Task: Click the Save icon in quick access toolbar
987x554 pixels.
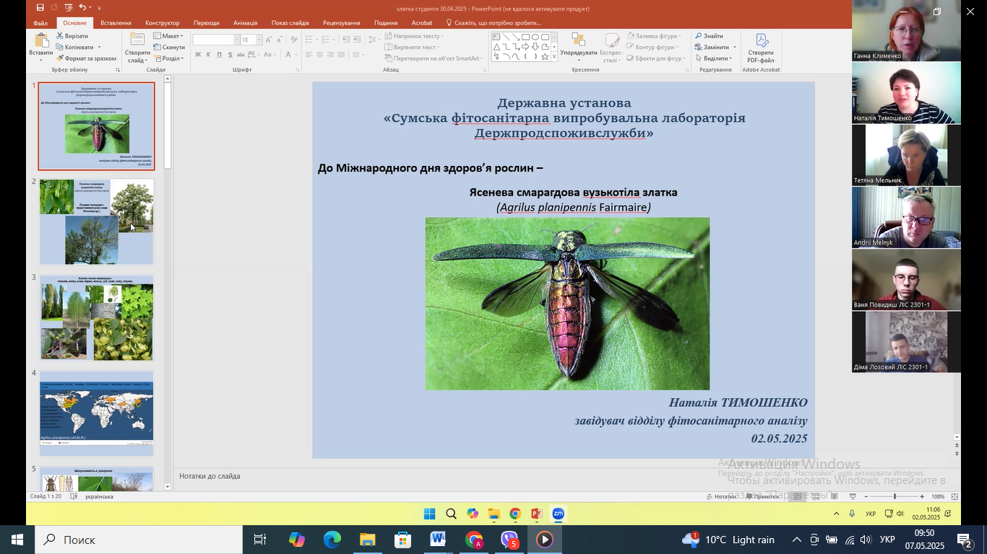Action: (x=40, y=8)
